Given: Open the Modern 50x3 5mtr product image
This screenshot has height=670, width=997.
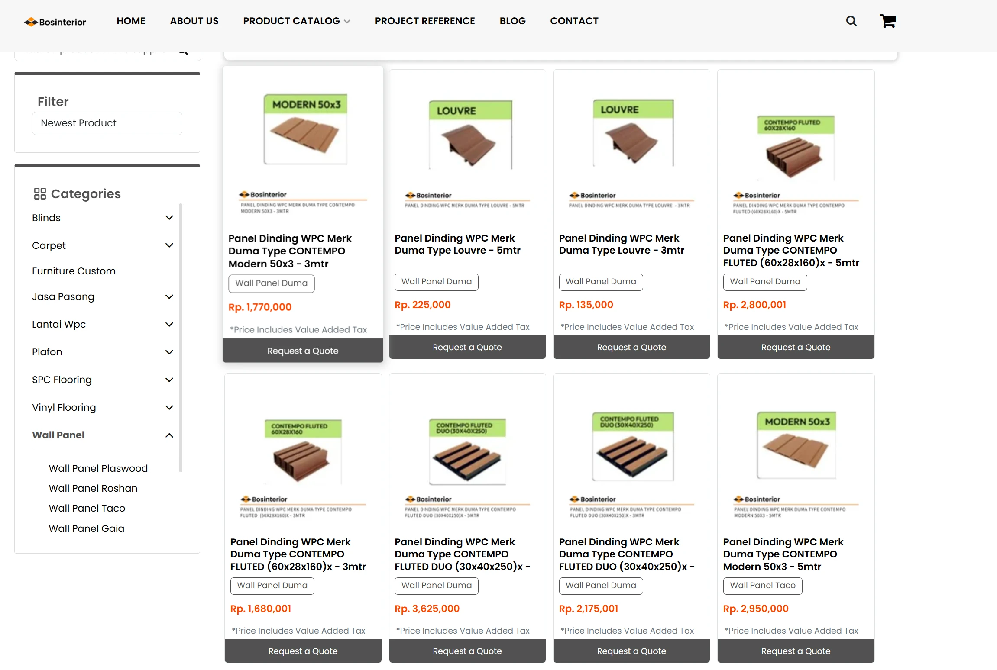Looking at the screenshot, I should 796,451.
